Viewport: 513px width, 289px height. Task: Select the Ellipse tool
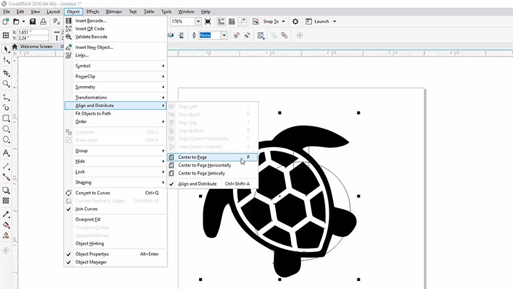[6, 129]
